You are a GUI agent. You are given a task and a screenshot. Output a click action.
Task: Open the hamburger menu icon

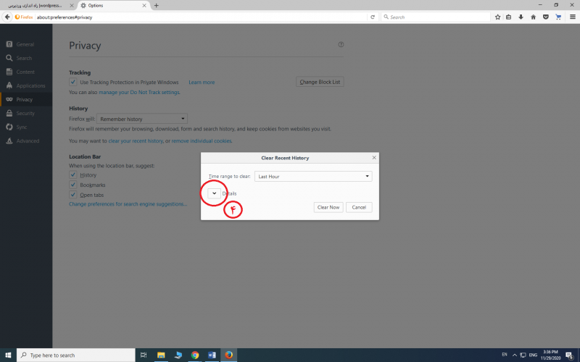point(572,17)
